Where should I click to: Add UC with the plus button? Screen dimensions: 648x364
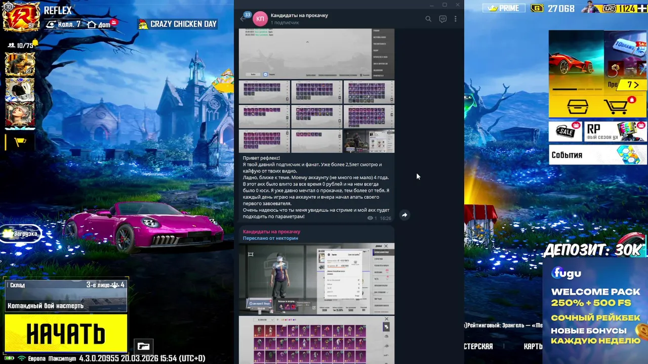pyautogui.click(x=642, y=8)
